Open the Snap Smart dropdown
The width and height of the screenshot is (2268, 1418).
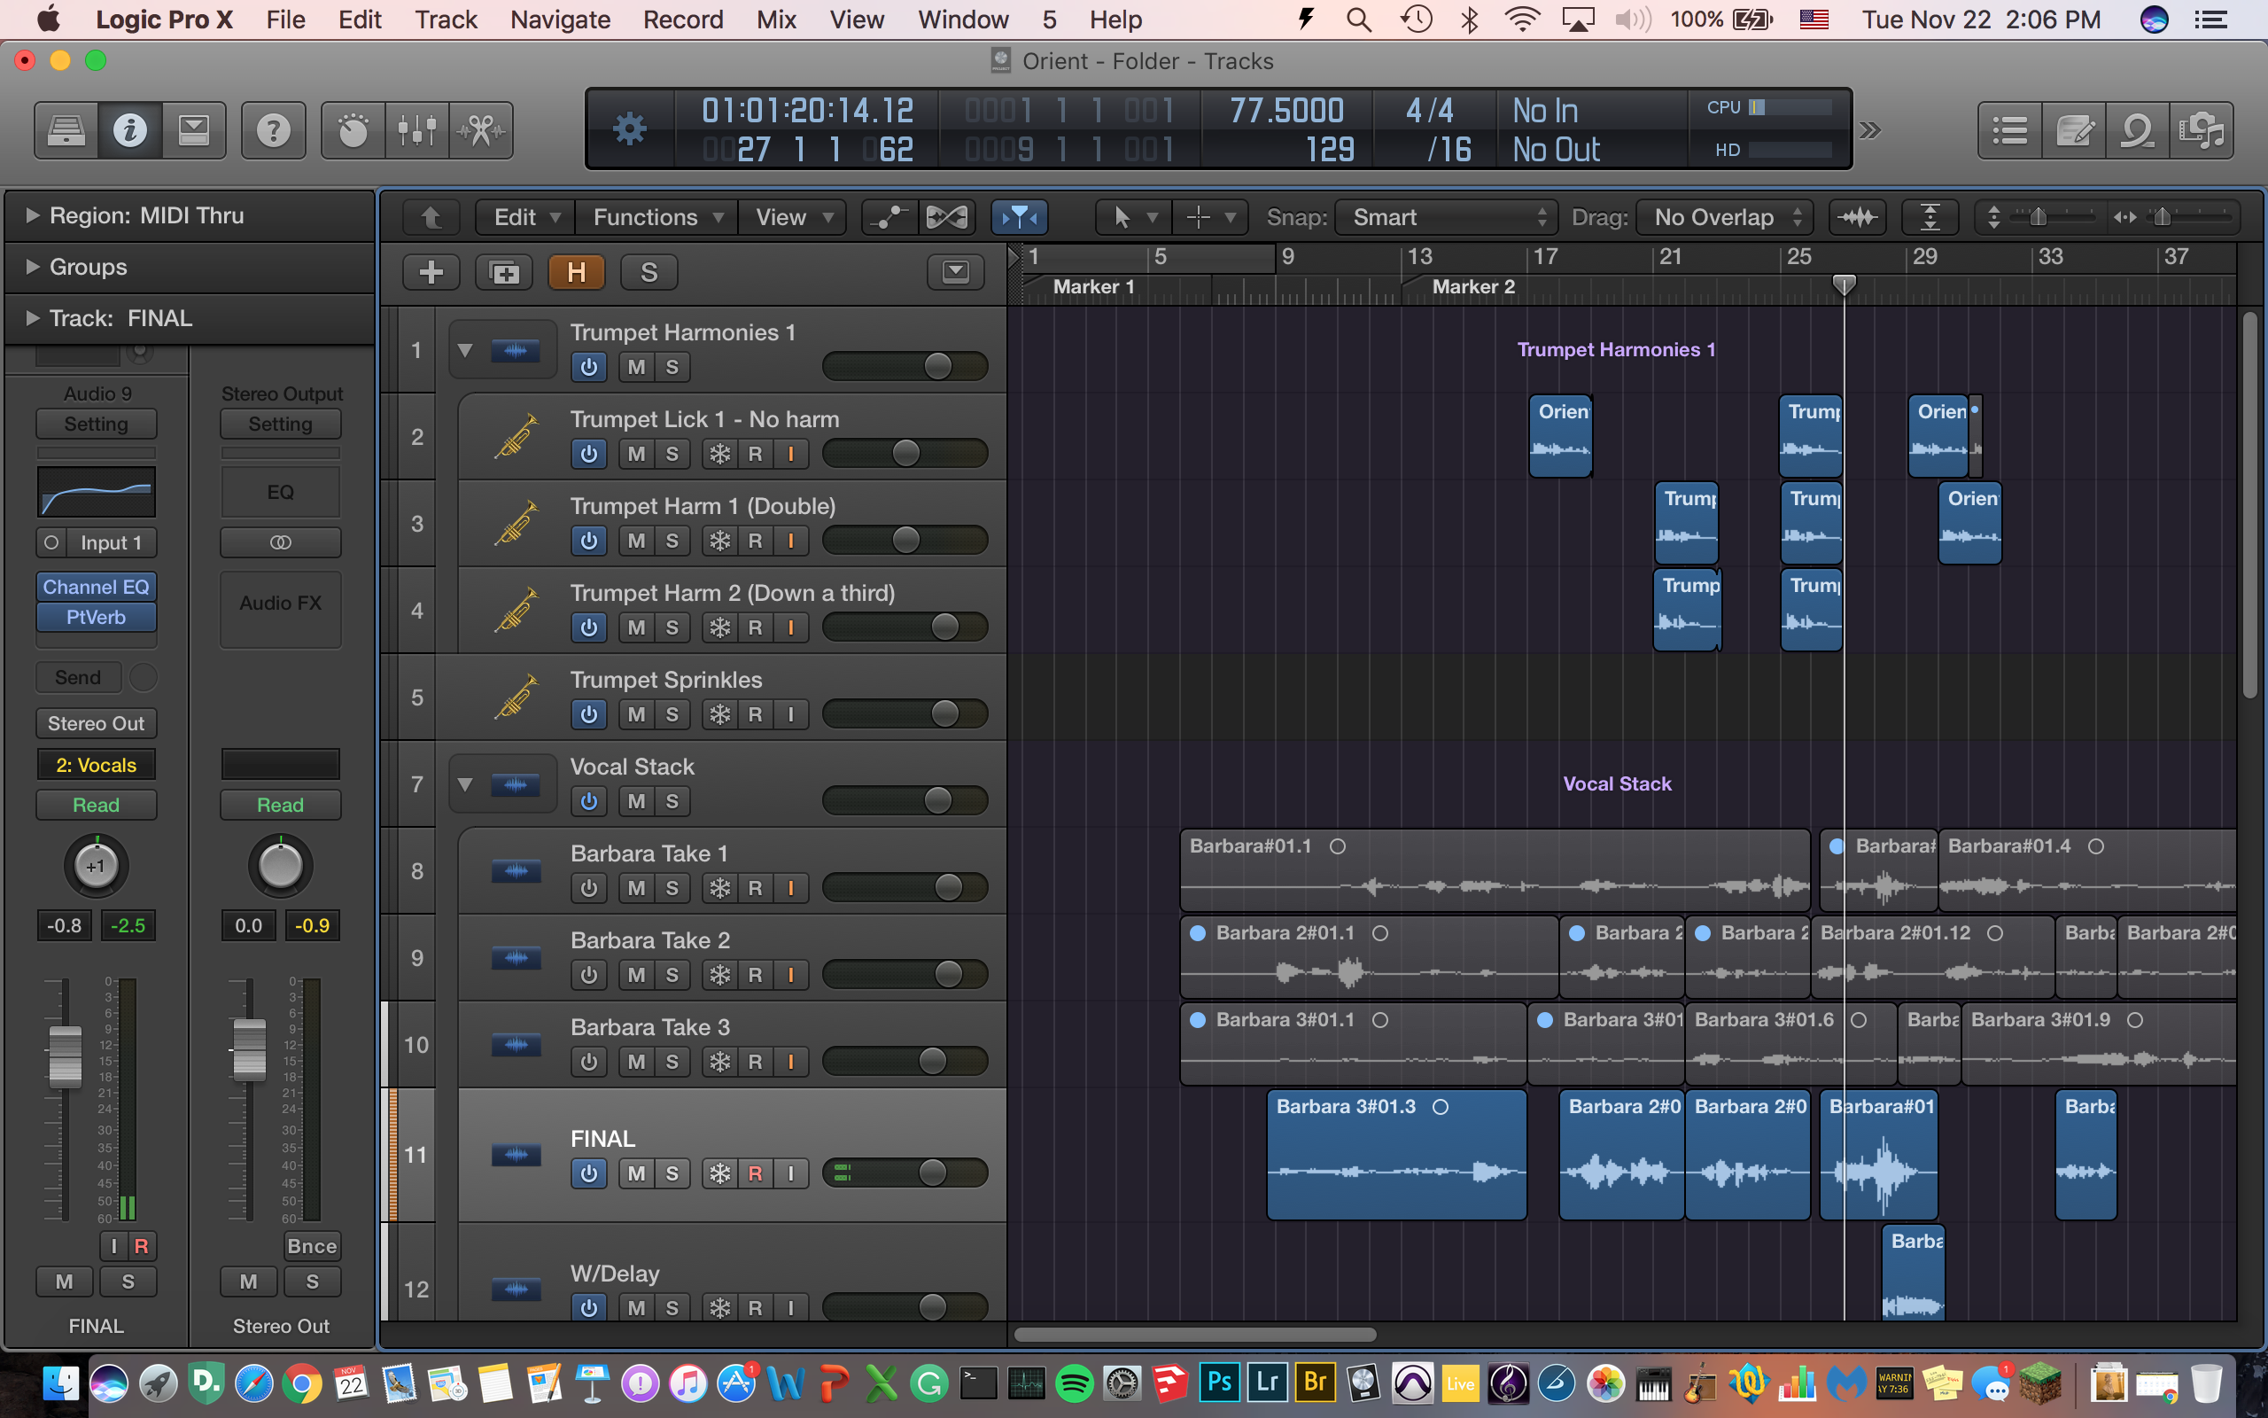[x=1445, y=218]
